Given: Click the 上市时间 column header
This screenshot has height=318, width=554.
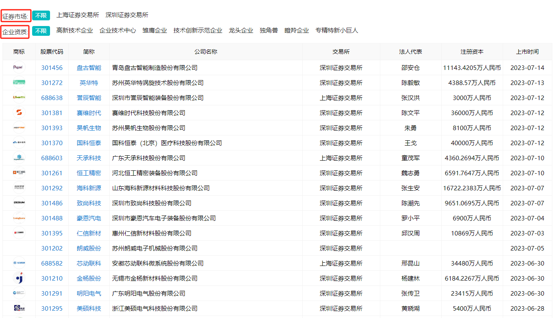Looking at the screenshot, I should [x=527, y=52].
